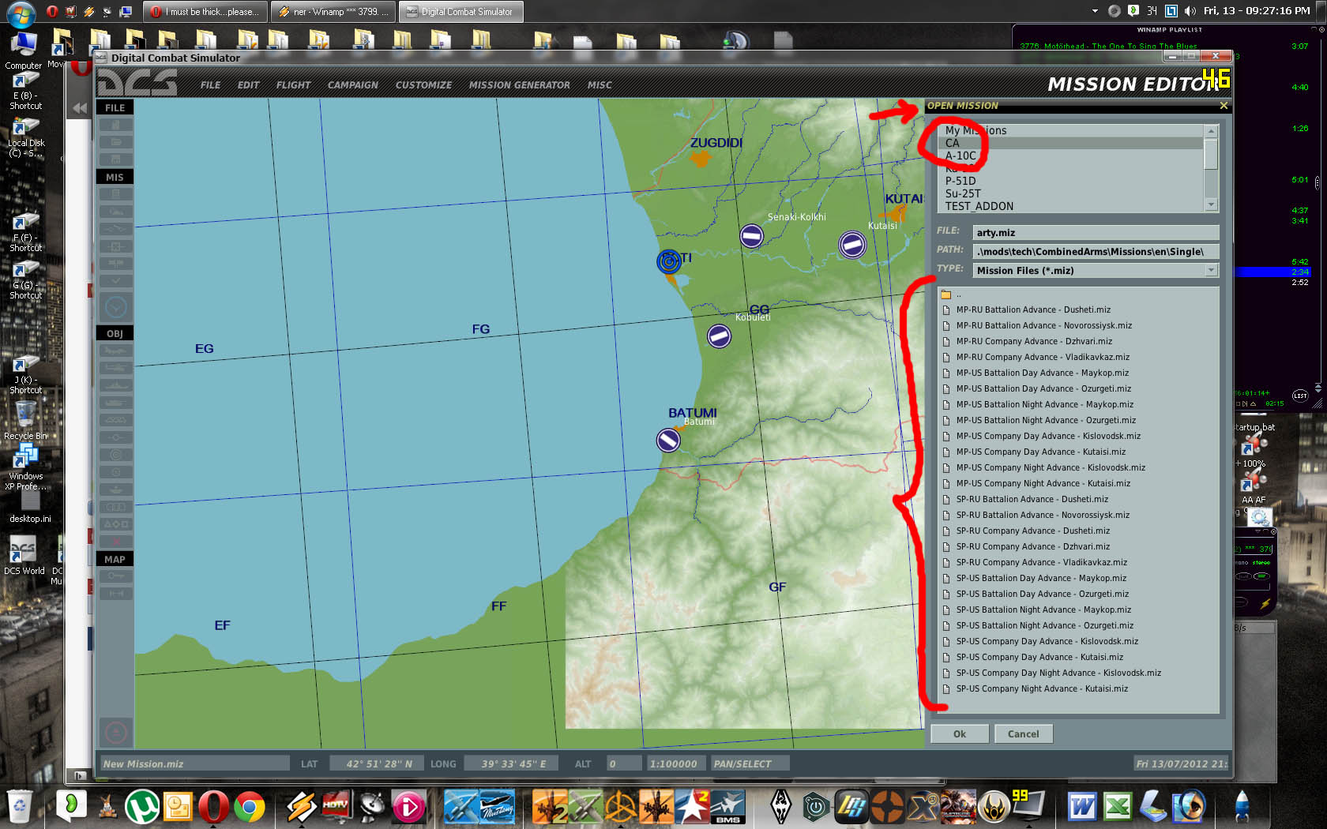The width and height of the screenshot is (1327, 829).
Task: Open uTorrent from the dock
Action: click(142, 807)
